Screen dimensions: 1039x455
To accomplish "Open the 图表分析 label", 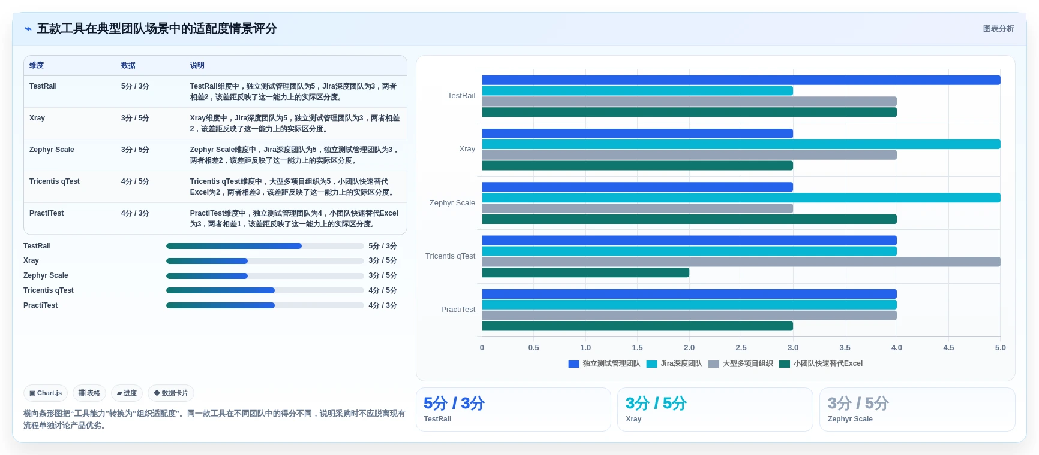I will [998, 29].
